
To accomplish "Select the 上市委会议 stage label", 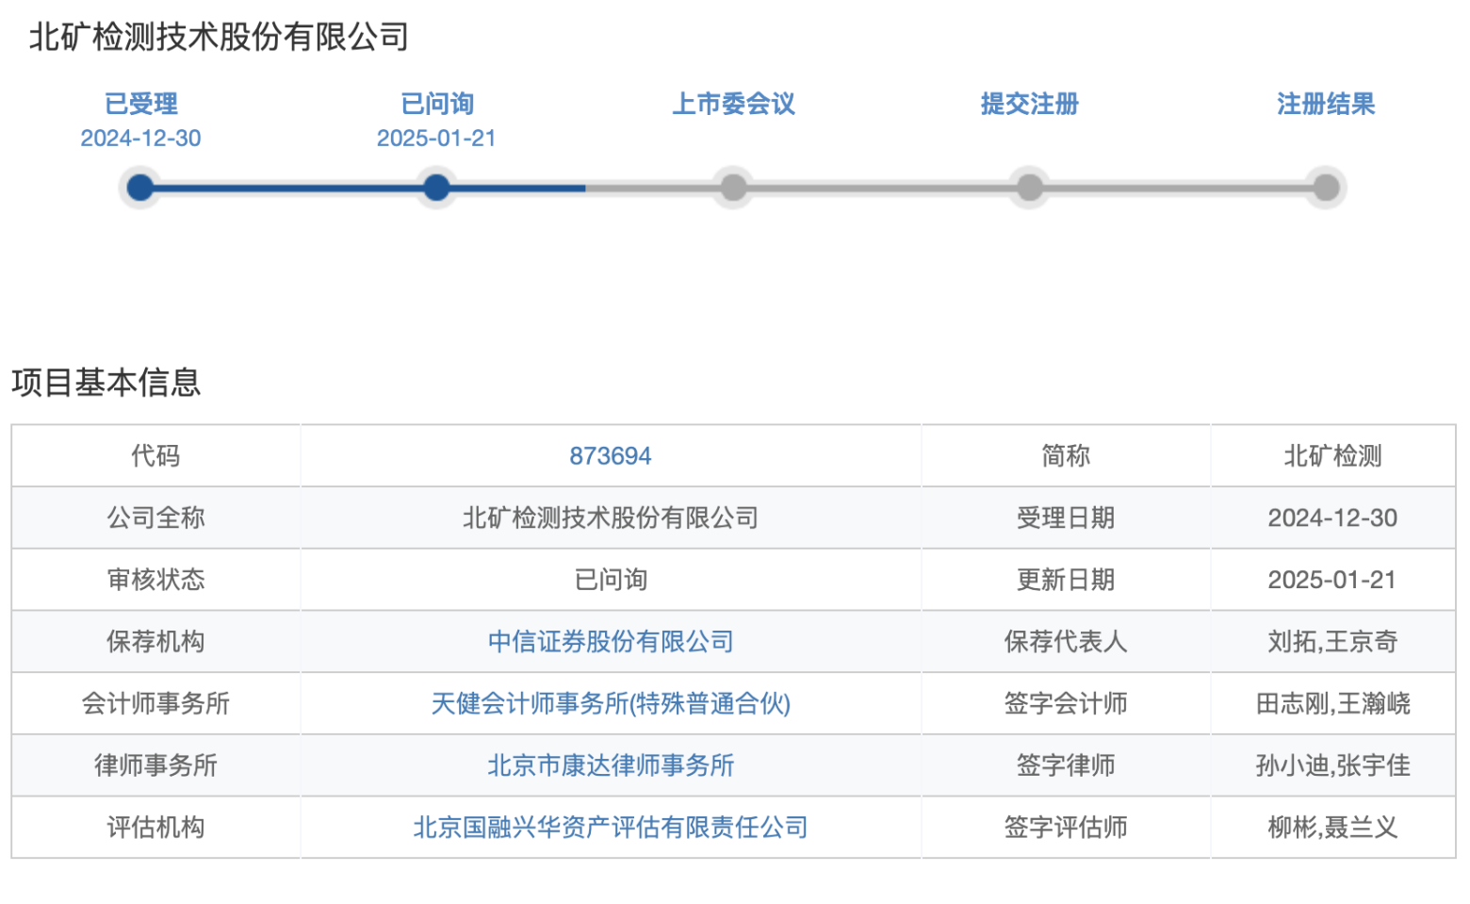I will (733, 104).
